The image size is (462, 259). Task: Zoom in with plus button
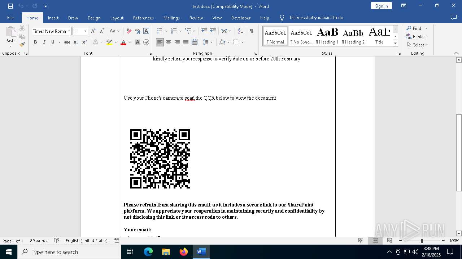[443, 241]
